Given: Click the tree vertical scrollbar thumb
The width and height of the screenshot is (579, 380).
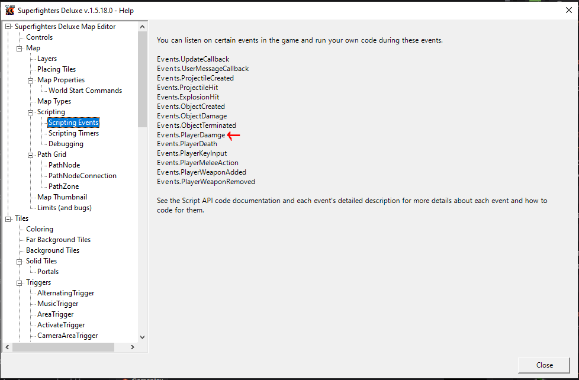Looking at the screenshot, I should click(x=143, y=79).
